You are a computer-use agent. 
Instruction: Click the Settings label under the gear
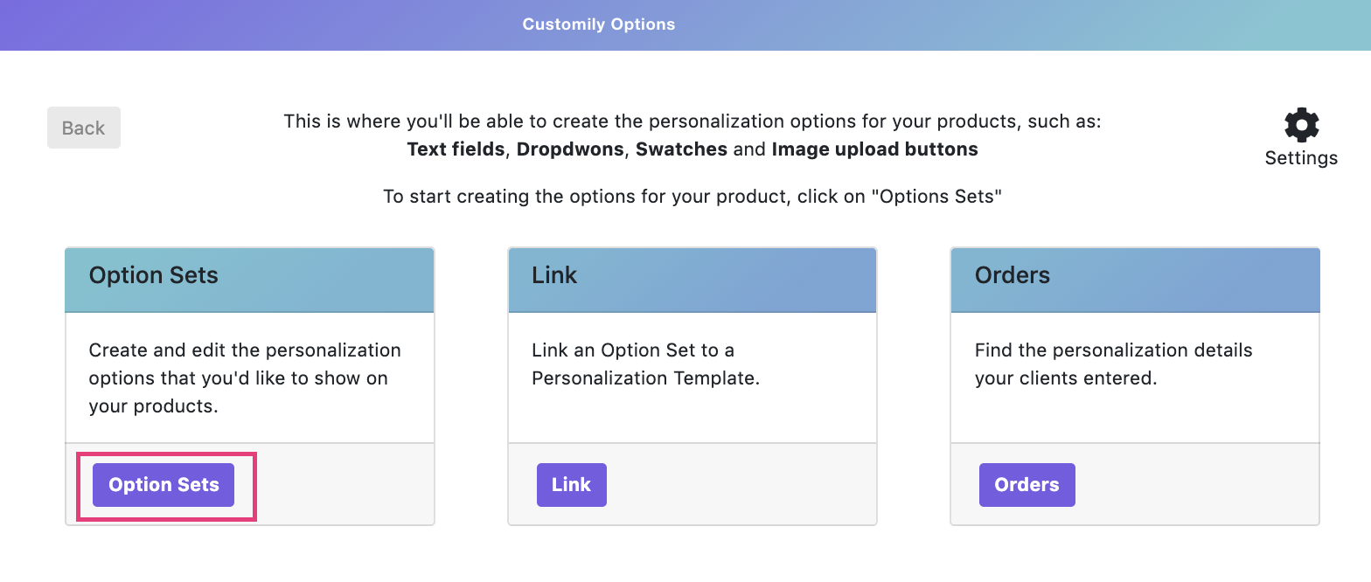(x=1301, y=158)
